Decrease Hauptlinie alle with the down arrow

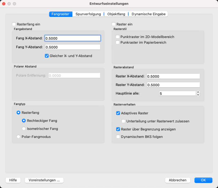point(198,95)
